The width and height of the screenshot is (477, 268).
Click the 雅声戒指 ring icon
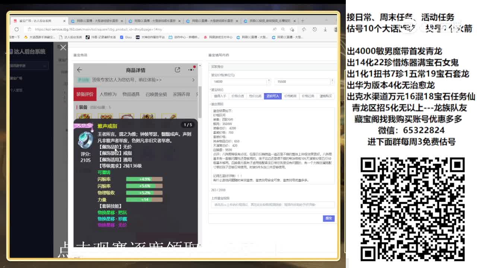point(85,139)
